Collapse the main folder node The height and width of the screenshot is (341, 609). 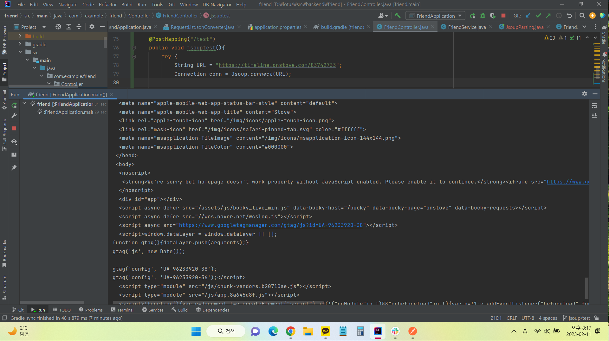click(27, 60)
